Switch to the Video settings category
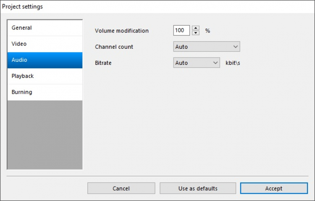This screenshot has height=201, width=315. tap(45, 44)
